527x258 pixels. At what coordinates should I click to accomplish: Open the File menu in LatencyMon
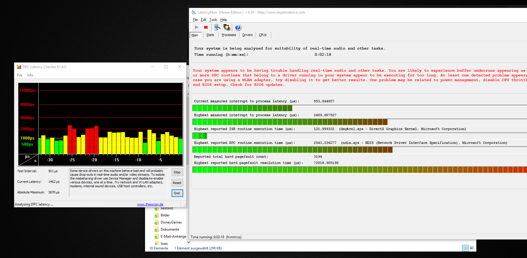[195, 20]
